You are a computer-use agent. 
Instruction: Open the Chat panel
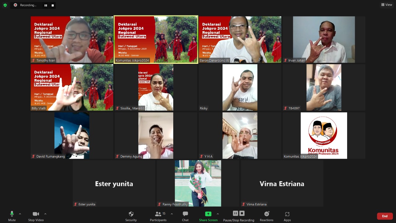185,214
